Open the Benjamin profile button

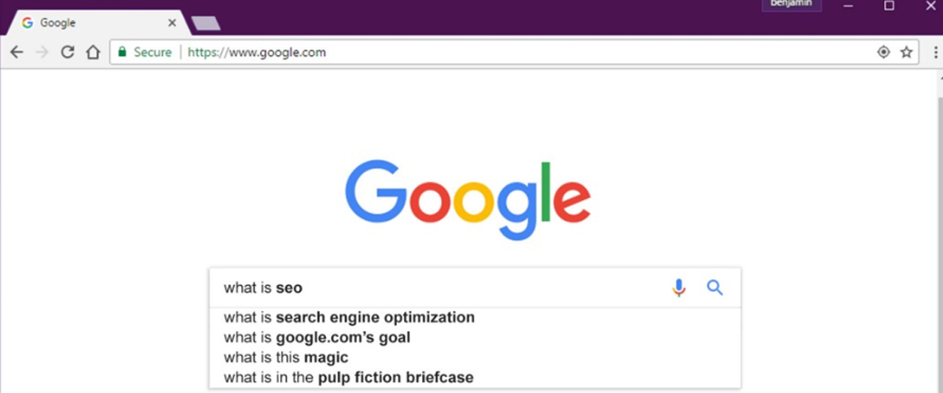click(x=790, y=5)
